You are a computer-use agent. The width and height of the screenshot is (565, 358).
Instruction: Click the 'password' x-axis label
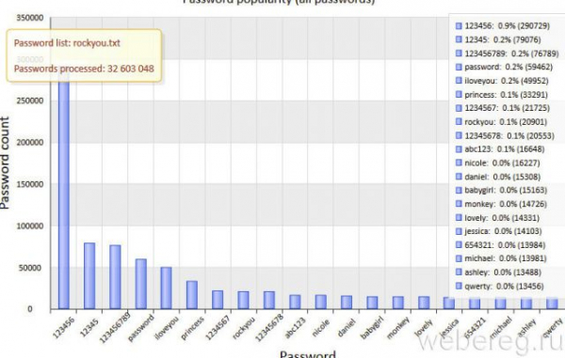click(x=141, y=328)
